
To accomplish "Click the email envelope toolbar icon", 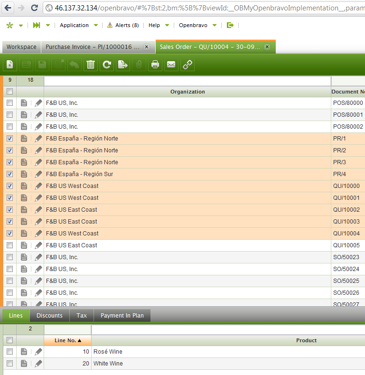I will [x=171, y=65].
